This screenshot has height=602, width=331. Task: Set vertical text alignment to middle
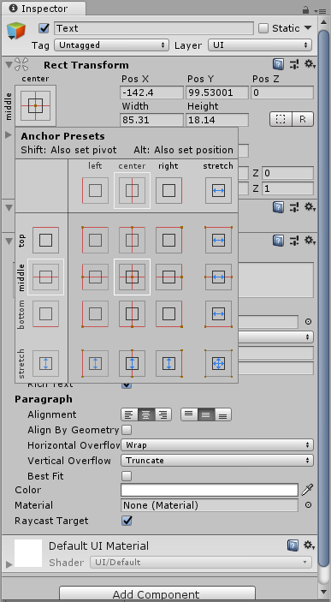206,414
